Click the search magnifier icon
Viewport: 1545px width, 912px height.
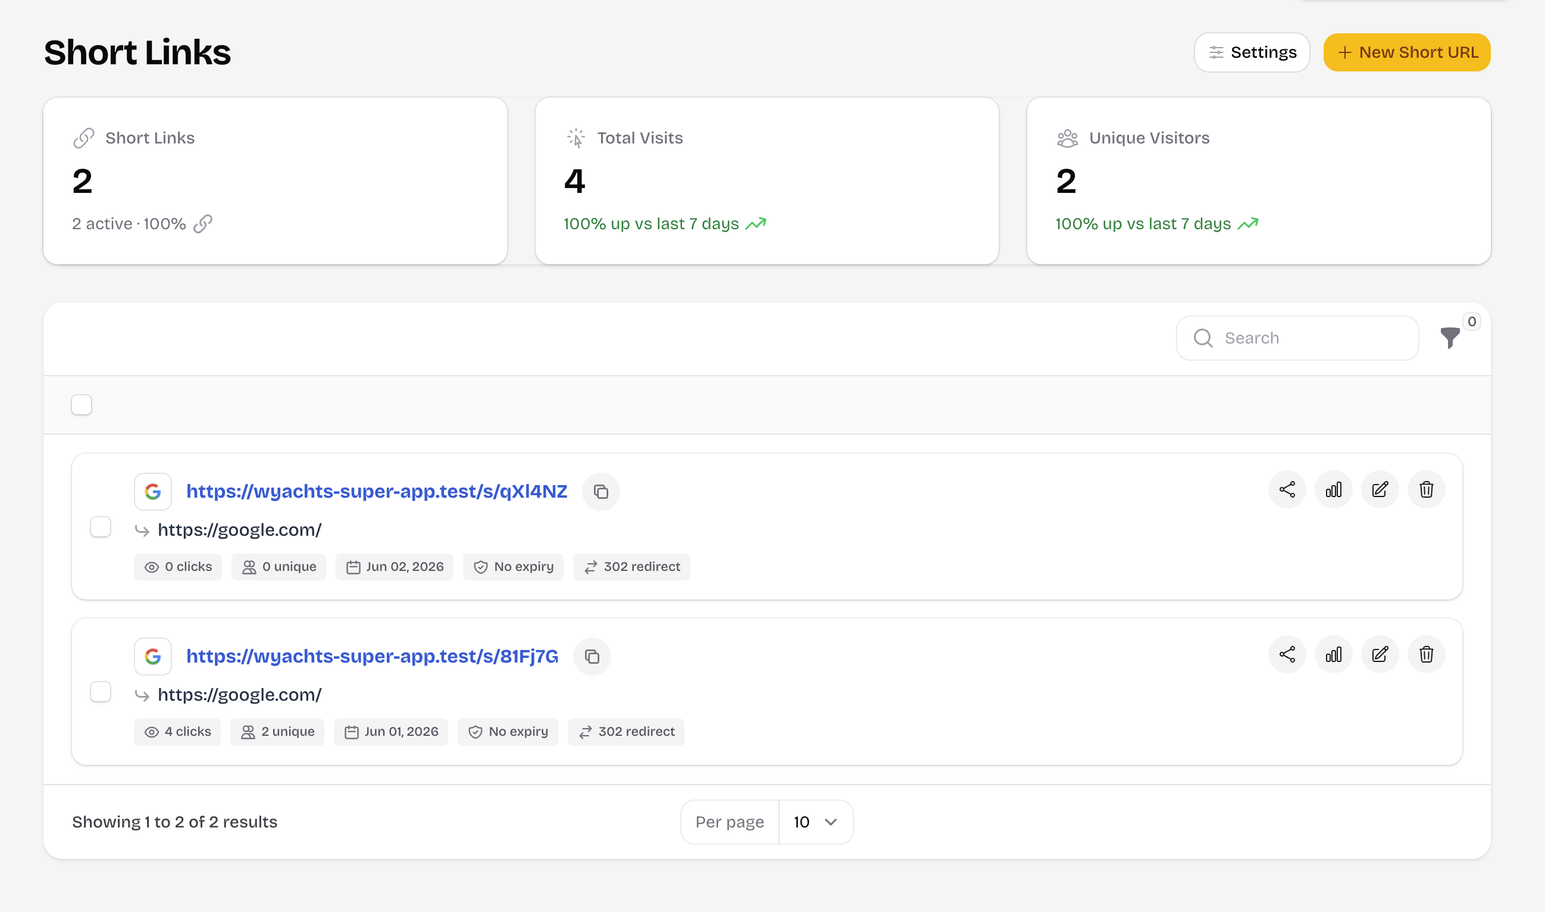click(x=1203, y=338)
